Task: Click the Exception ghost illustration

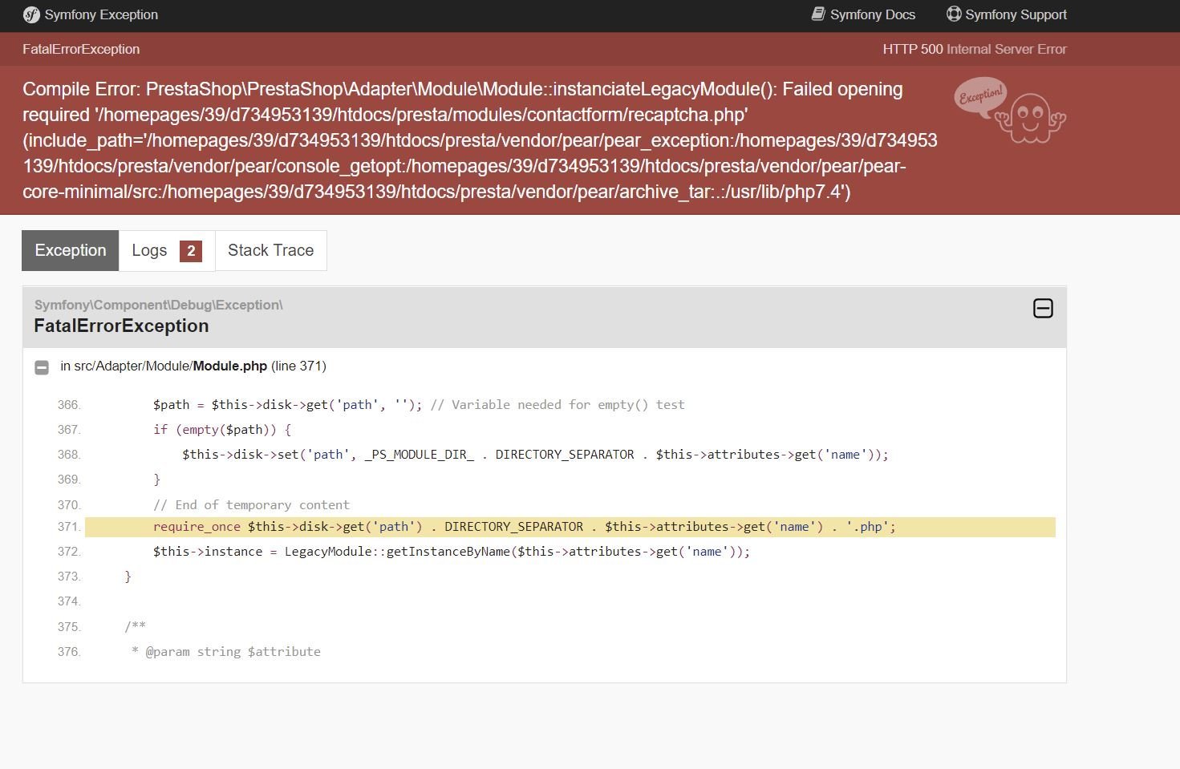Action: point(1030,118)
